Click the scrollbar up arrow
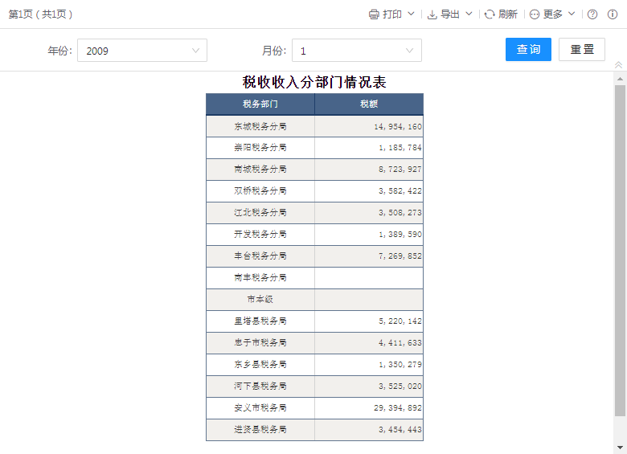The image size is (627, 454). 620,79
